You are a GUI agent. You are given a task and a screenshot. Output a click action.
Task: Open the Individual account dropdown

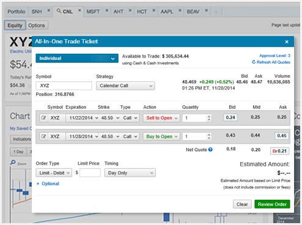coord(77,58)
